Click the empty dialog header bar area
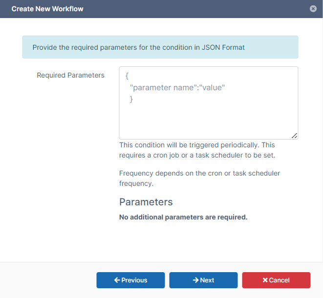323x298 pixels. 195,9
